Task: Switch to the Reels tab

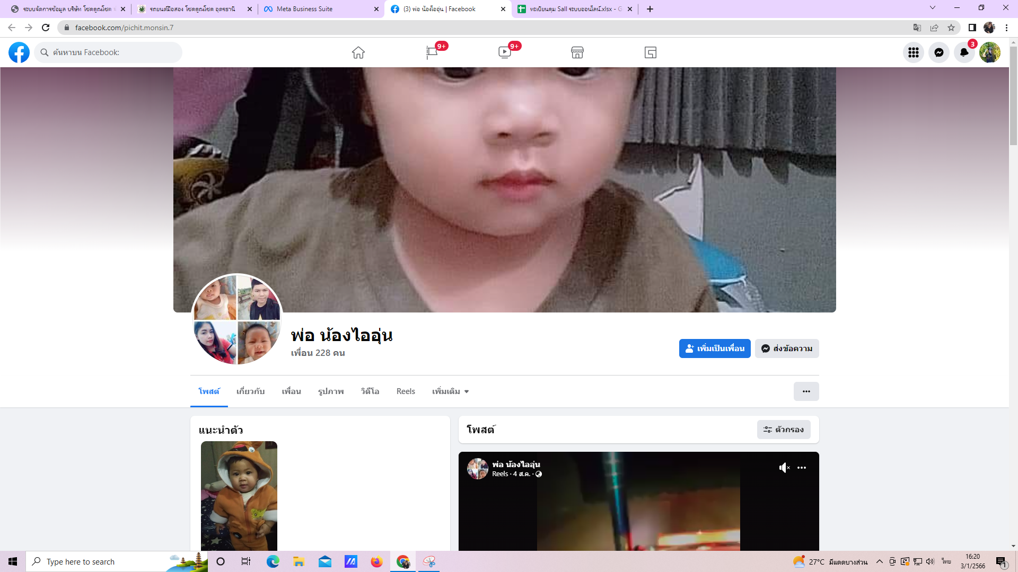Action: point(406,391)
